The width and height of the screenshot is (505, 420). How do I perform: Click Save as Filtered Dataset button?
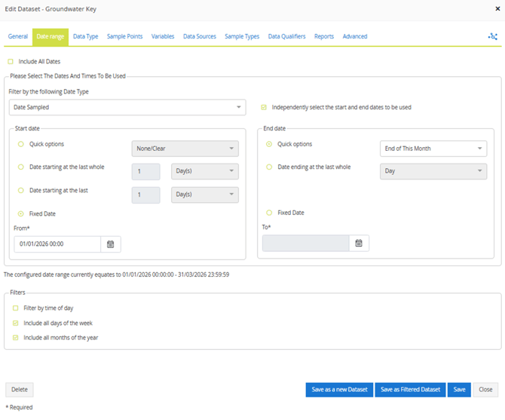pos(410,390)
